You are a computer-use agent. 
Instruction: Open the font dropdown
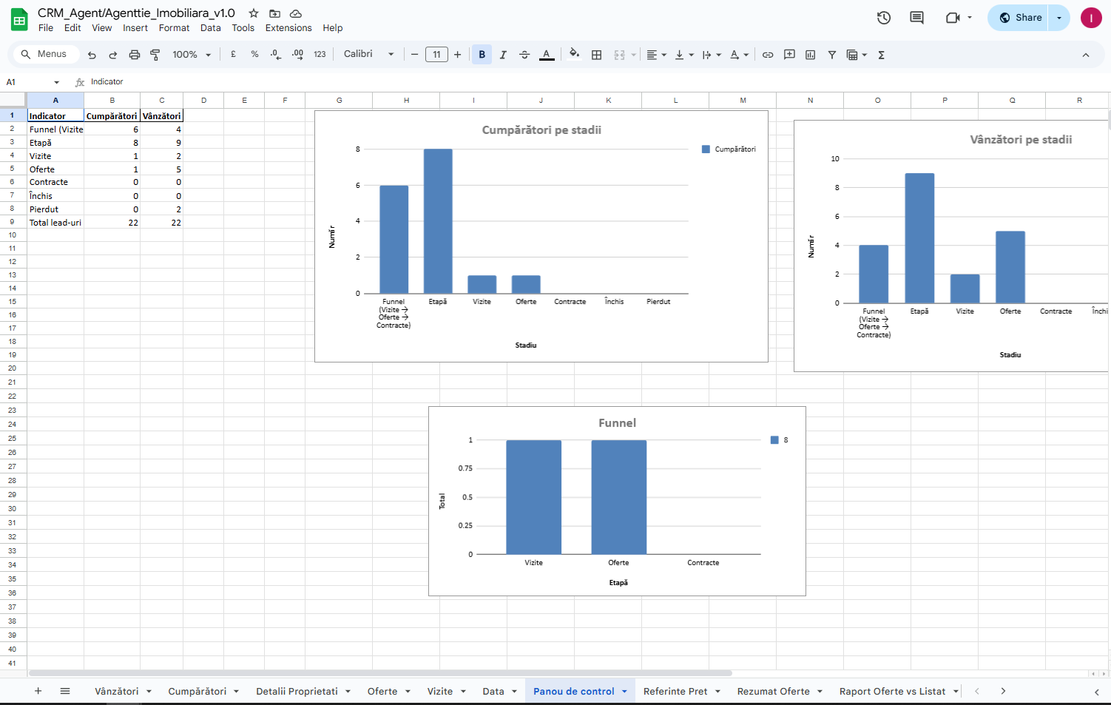click(368, 54)
